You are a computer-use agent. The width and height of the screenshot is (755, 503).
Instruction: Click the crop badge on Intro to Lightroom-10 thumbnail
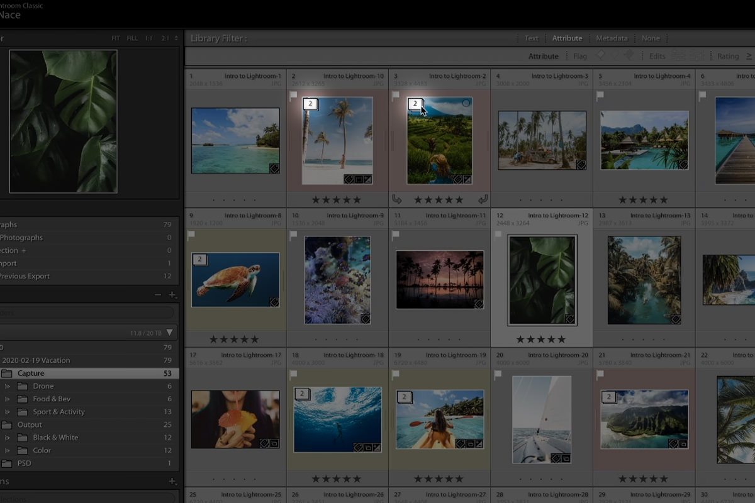[x=359, y=179]
